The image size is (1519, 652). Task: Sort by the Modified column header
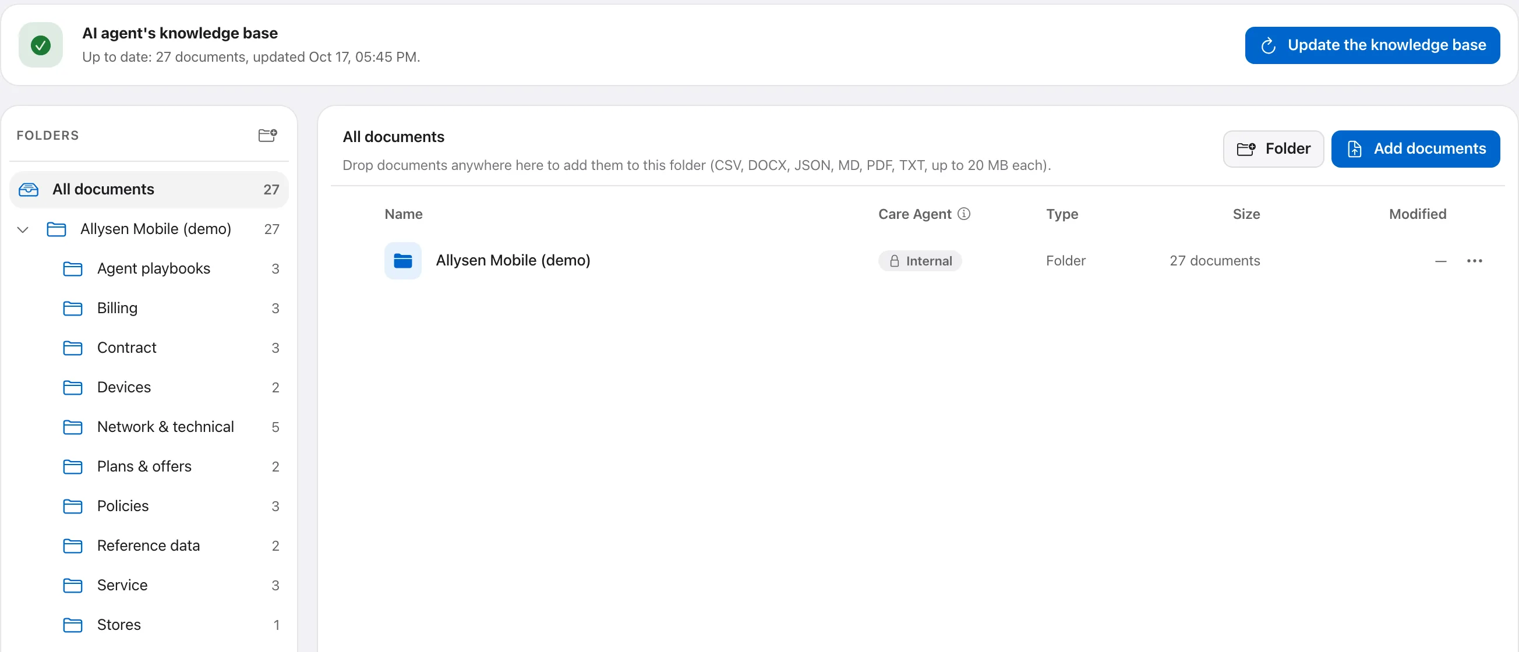coord(1418,214)
